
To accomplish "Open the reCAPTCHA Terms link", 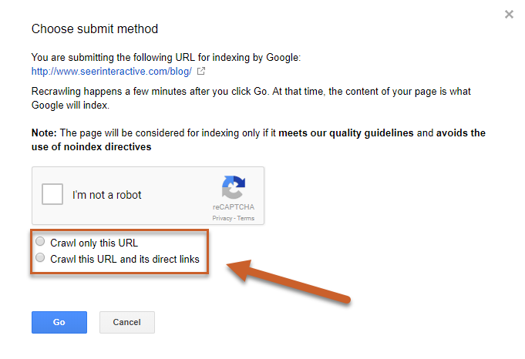I will point(246,219).
